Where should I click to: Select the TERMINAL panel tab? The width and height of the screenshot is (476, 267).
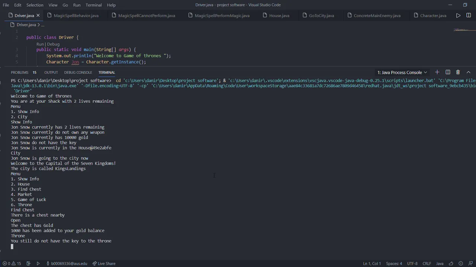(x=107, y=72)
